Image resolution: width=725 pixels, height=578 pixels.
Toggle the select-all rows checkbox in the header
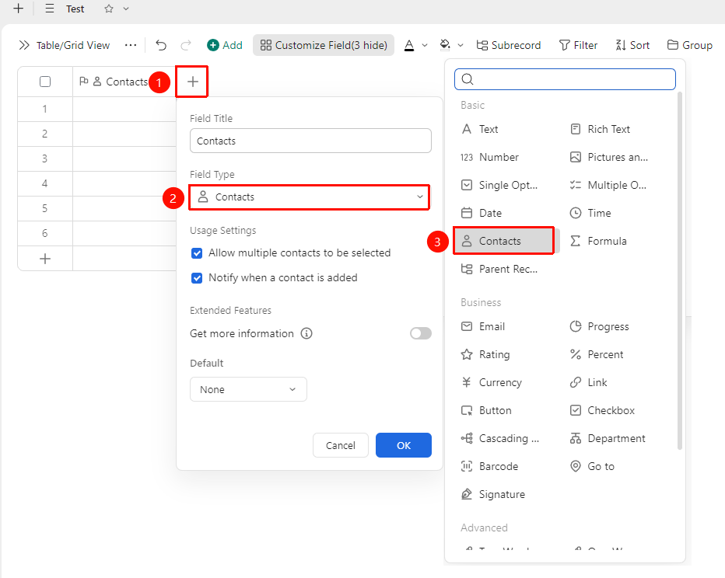coord(45,82)
